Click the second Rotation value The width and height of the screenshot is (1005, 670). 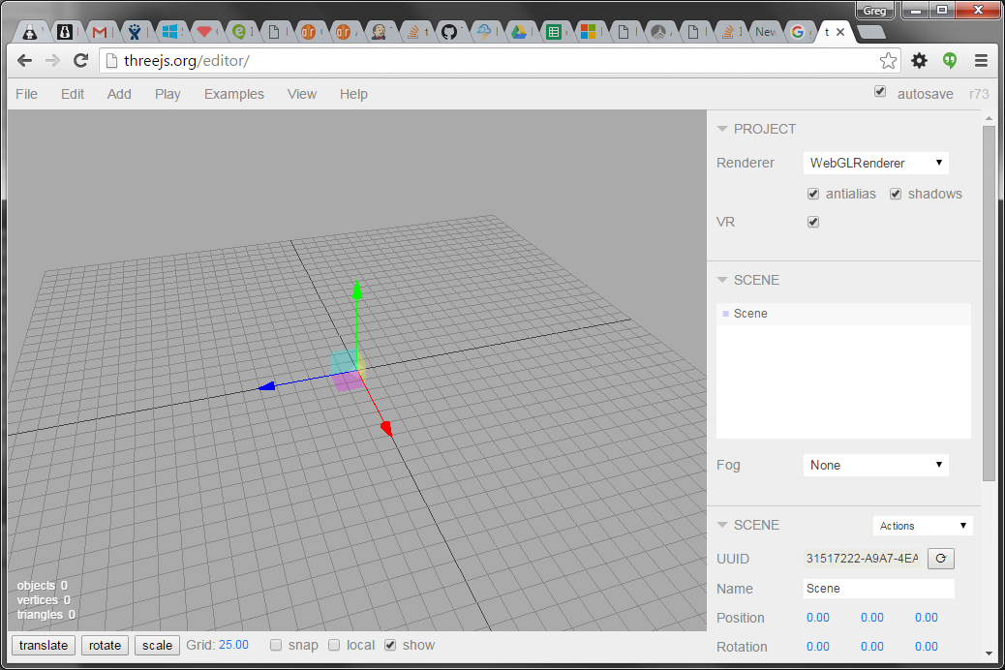point(871,646)
